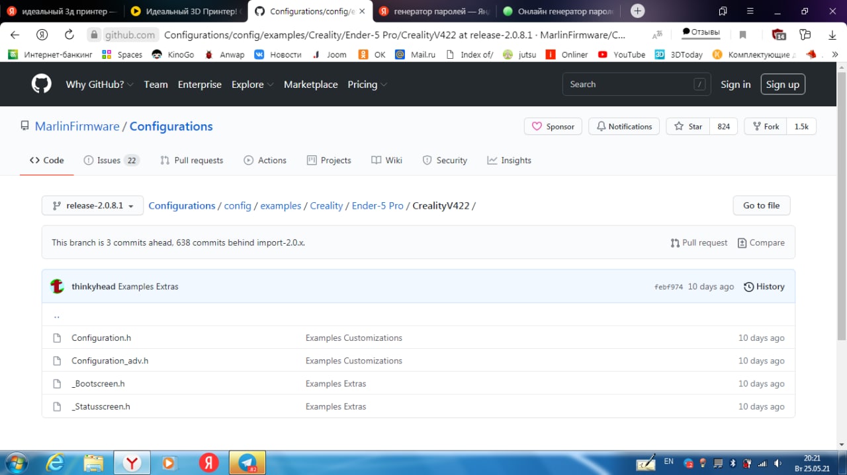This screenshot has height=475, width=847.
Task: Open the Интернет-банкинг bookmark
Action: tap(50, 55)
